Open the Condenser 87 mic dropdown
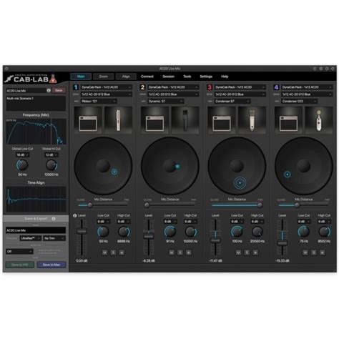The width and height of the screenshot is (339, 339). 232,102
